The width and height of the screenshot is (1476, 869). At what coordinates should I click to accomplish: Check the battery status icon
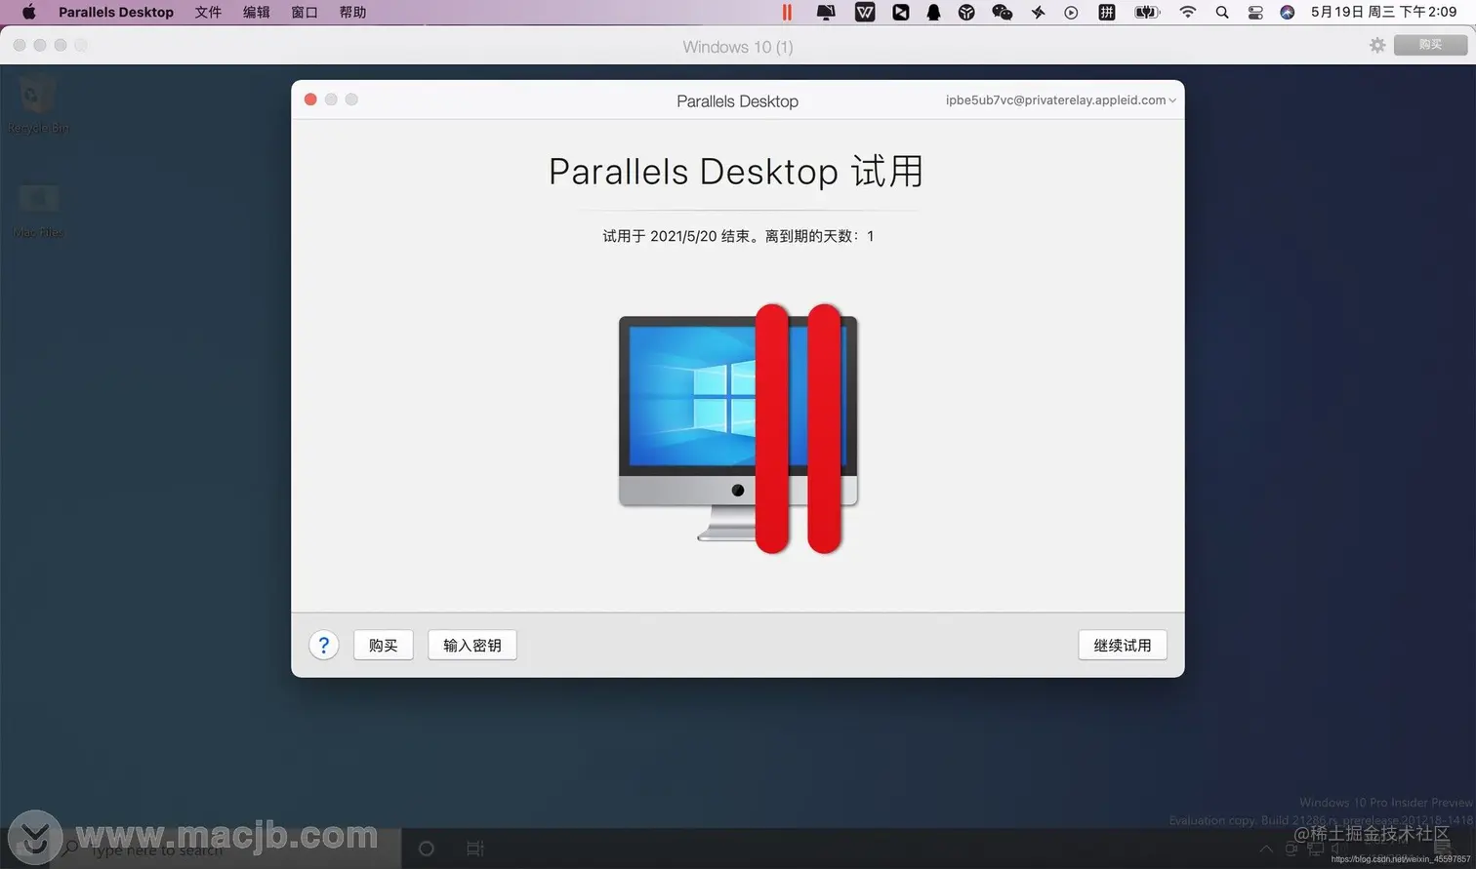click(x=1147, y=13)
